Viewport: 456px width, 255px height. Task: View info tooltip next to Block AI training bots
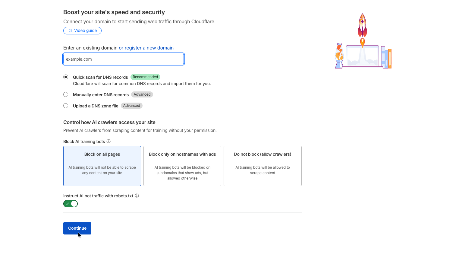[108, 141]
